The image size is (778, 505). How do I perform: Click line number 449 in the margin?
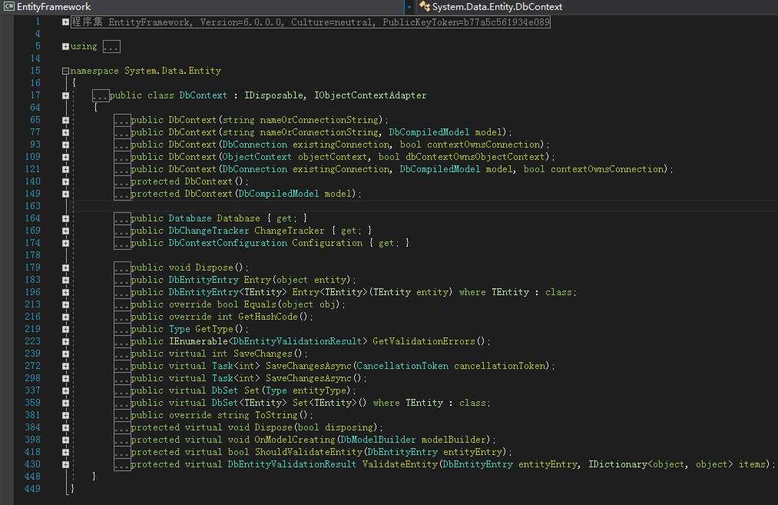(x=33, y=489)
